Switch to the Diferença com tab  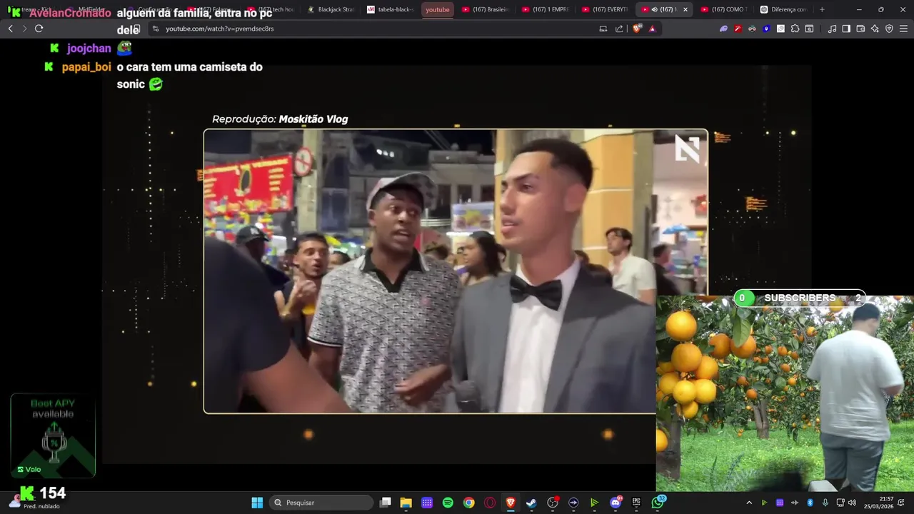coord(785,9)
